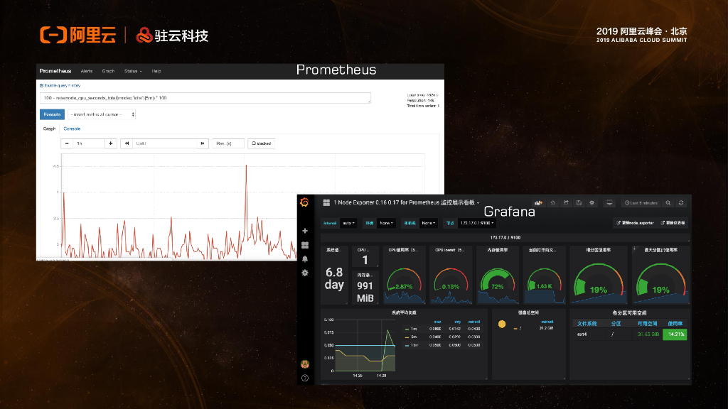
Task: Click Grafana Add panel toolbar icon
Action: point(539,202)
